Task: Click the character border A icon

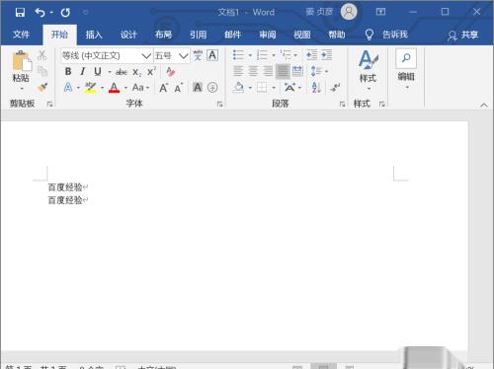Action: 212,55
